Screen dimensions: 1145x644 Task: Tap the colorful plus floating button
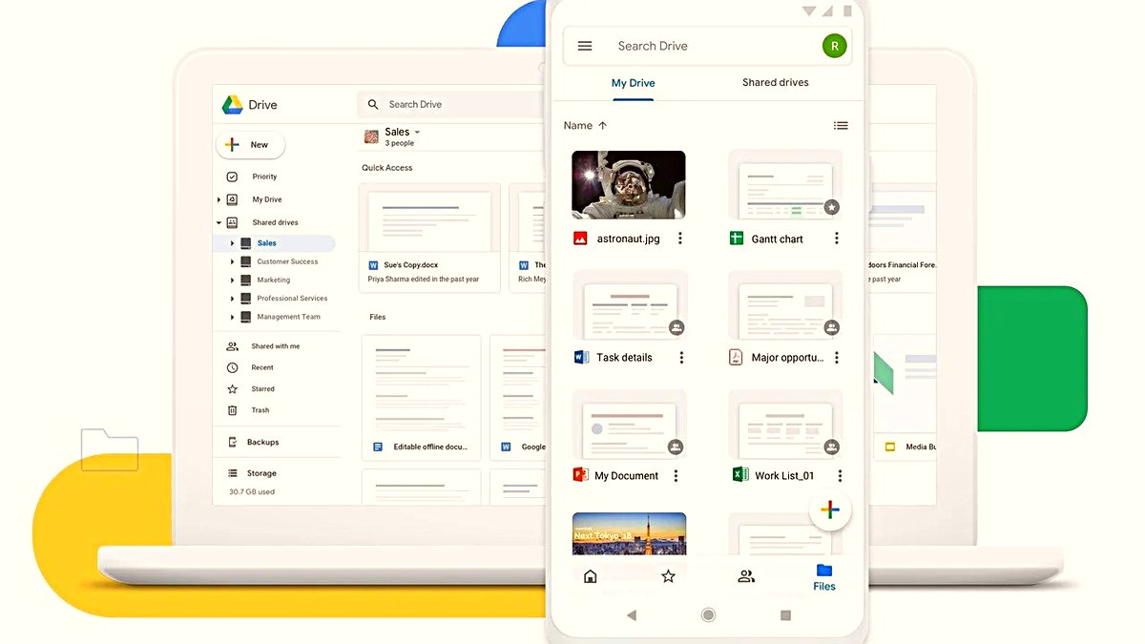tap(830, 510)
